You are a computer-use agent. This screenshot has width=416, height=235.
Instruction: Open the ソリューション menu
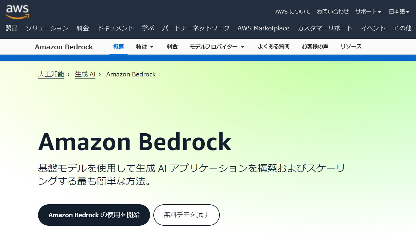47,28
